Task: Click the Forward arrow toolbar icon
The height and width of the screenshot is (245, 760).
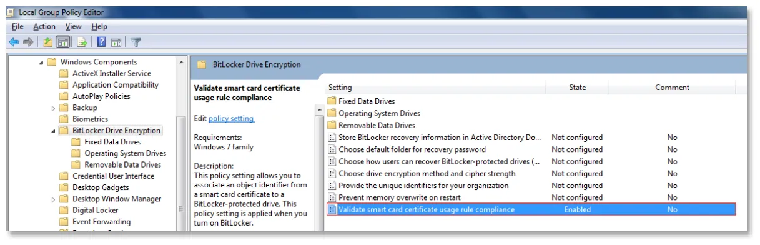Action: [x=27, y=42]
